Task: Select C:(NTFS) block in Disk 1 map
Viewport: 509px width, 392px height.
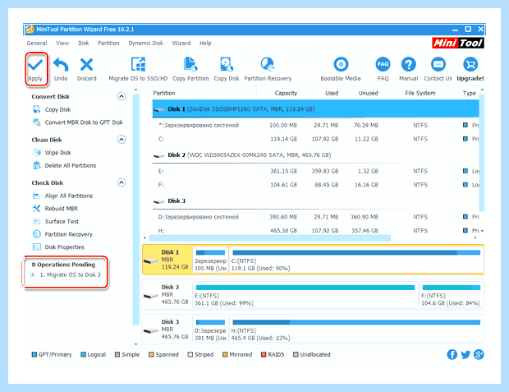Action: click(356, 260)
